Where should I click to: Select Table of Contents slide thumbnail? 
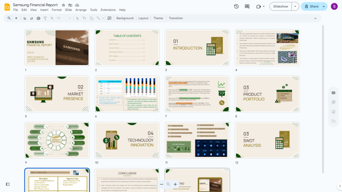[x=127, y=47]
